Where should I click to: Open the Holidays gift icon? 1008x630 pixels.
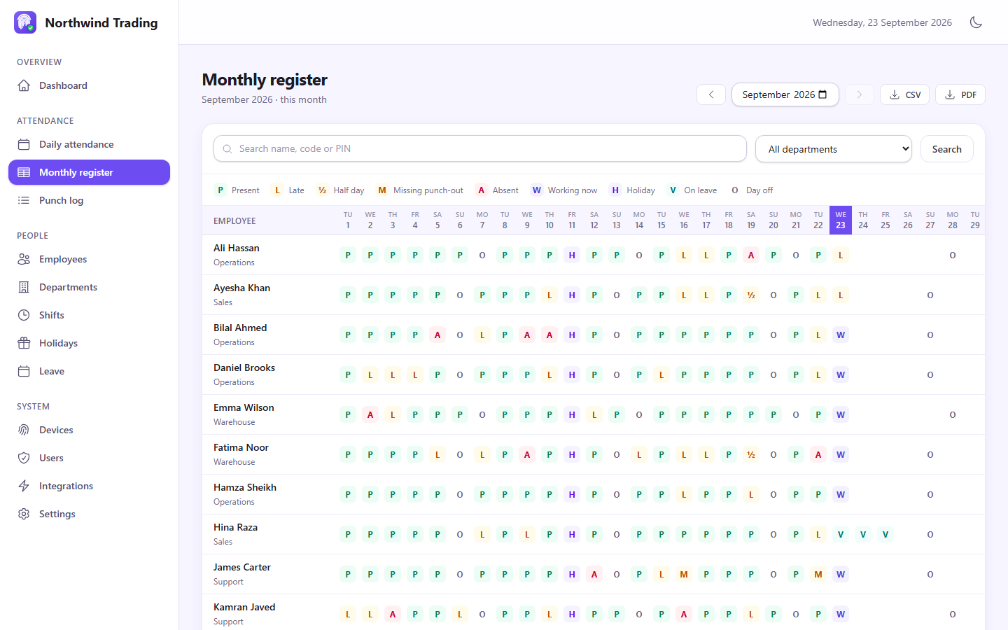(24, 343)
